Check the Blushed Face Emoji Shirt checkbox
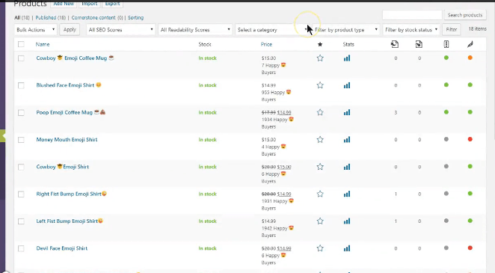495x273 pixels. coord(21,85)
